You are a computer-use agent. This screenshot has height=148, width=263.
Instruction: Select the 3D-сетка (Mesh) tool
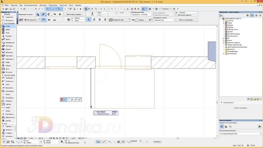tap(8, 72)
